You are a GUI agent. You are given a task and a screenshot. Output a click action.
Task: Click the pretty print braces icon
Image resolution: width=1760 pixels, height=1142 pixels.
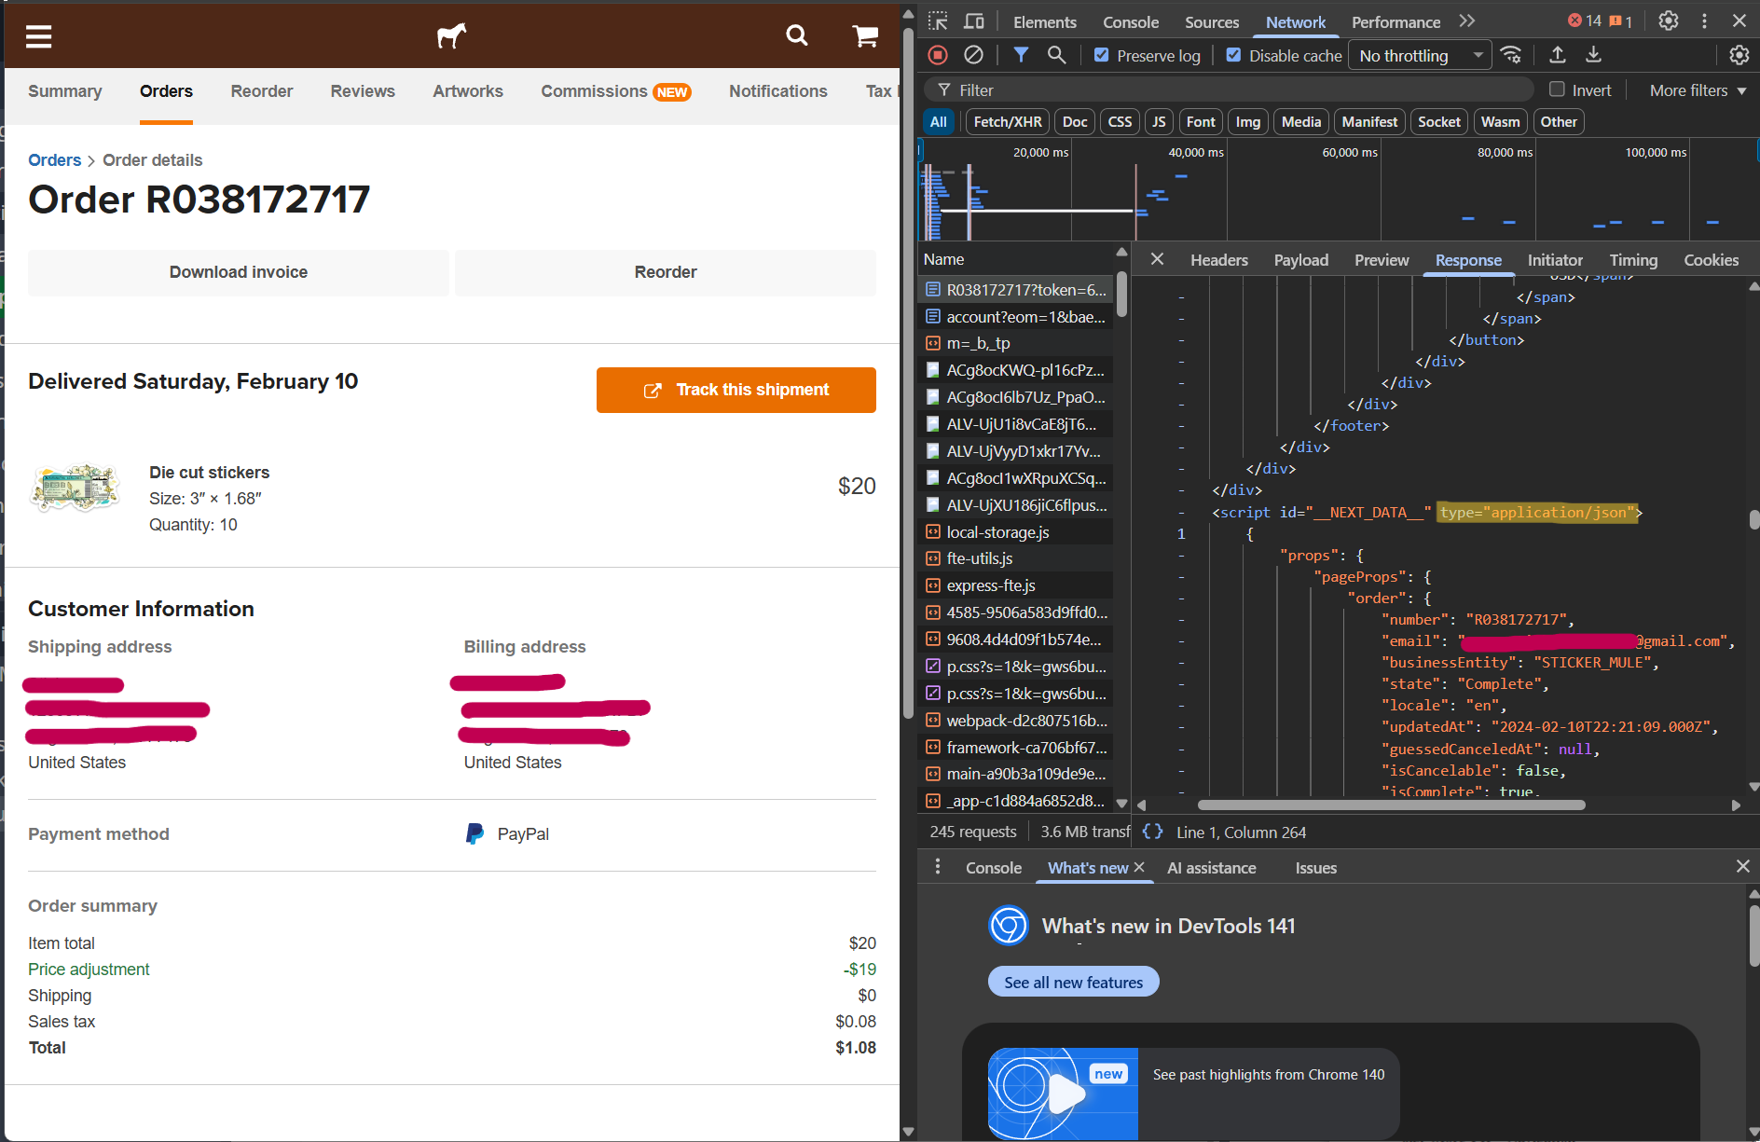[x=1152, y=832]
